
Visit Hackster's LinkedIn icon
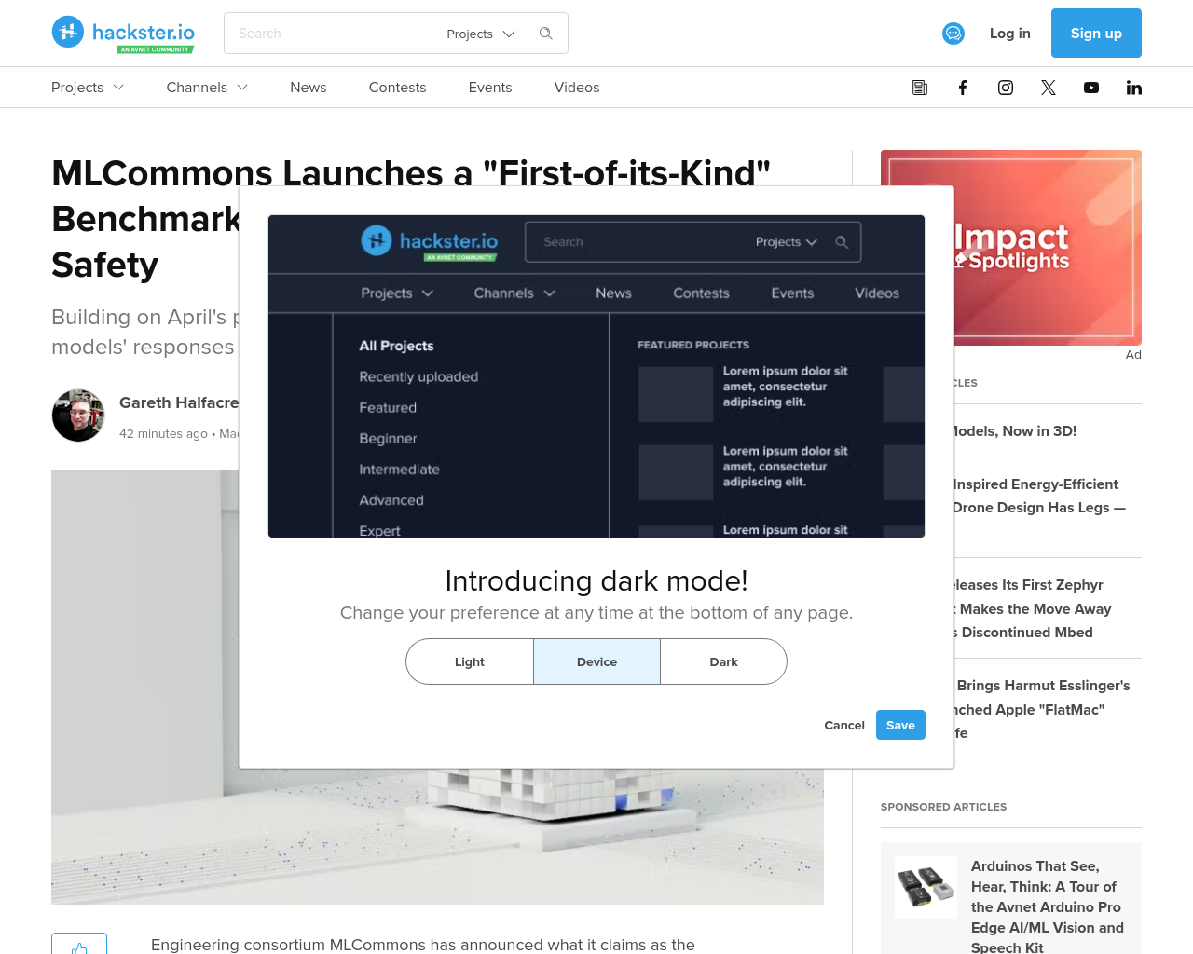[x=1134, y=88]
